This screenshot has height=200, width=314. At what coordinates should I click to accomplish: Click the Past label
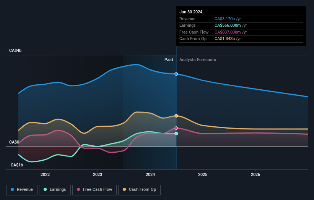point(169,60)
